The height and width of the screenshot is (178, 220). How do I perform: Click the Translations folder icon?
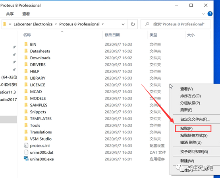click(26, 132)
